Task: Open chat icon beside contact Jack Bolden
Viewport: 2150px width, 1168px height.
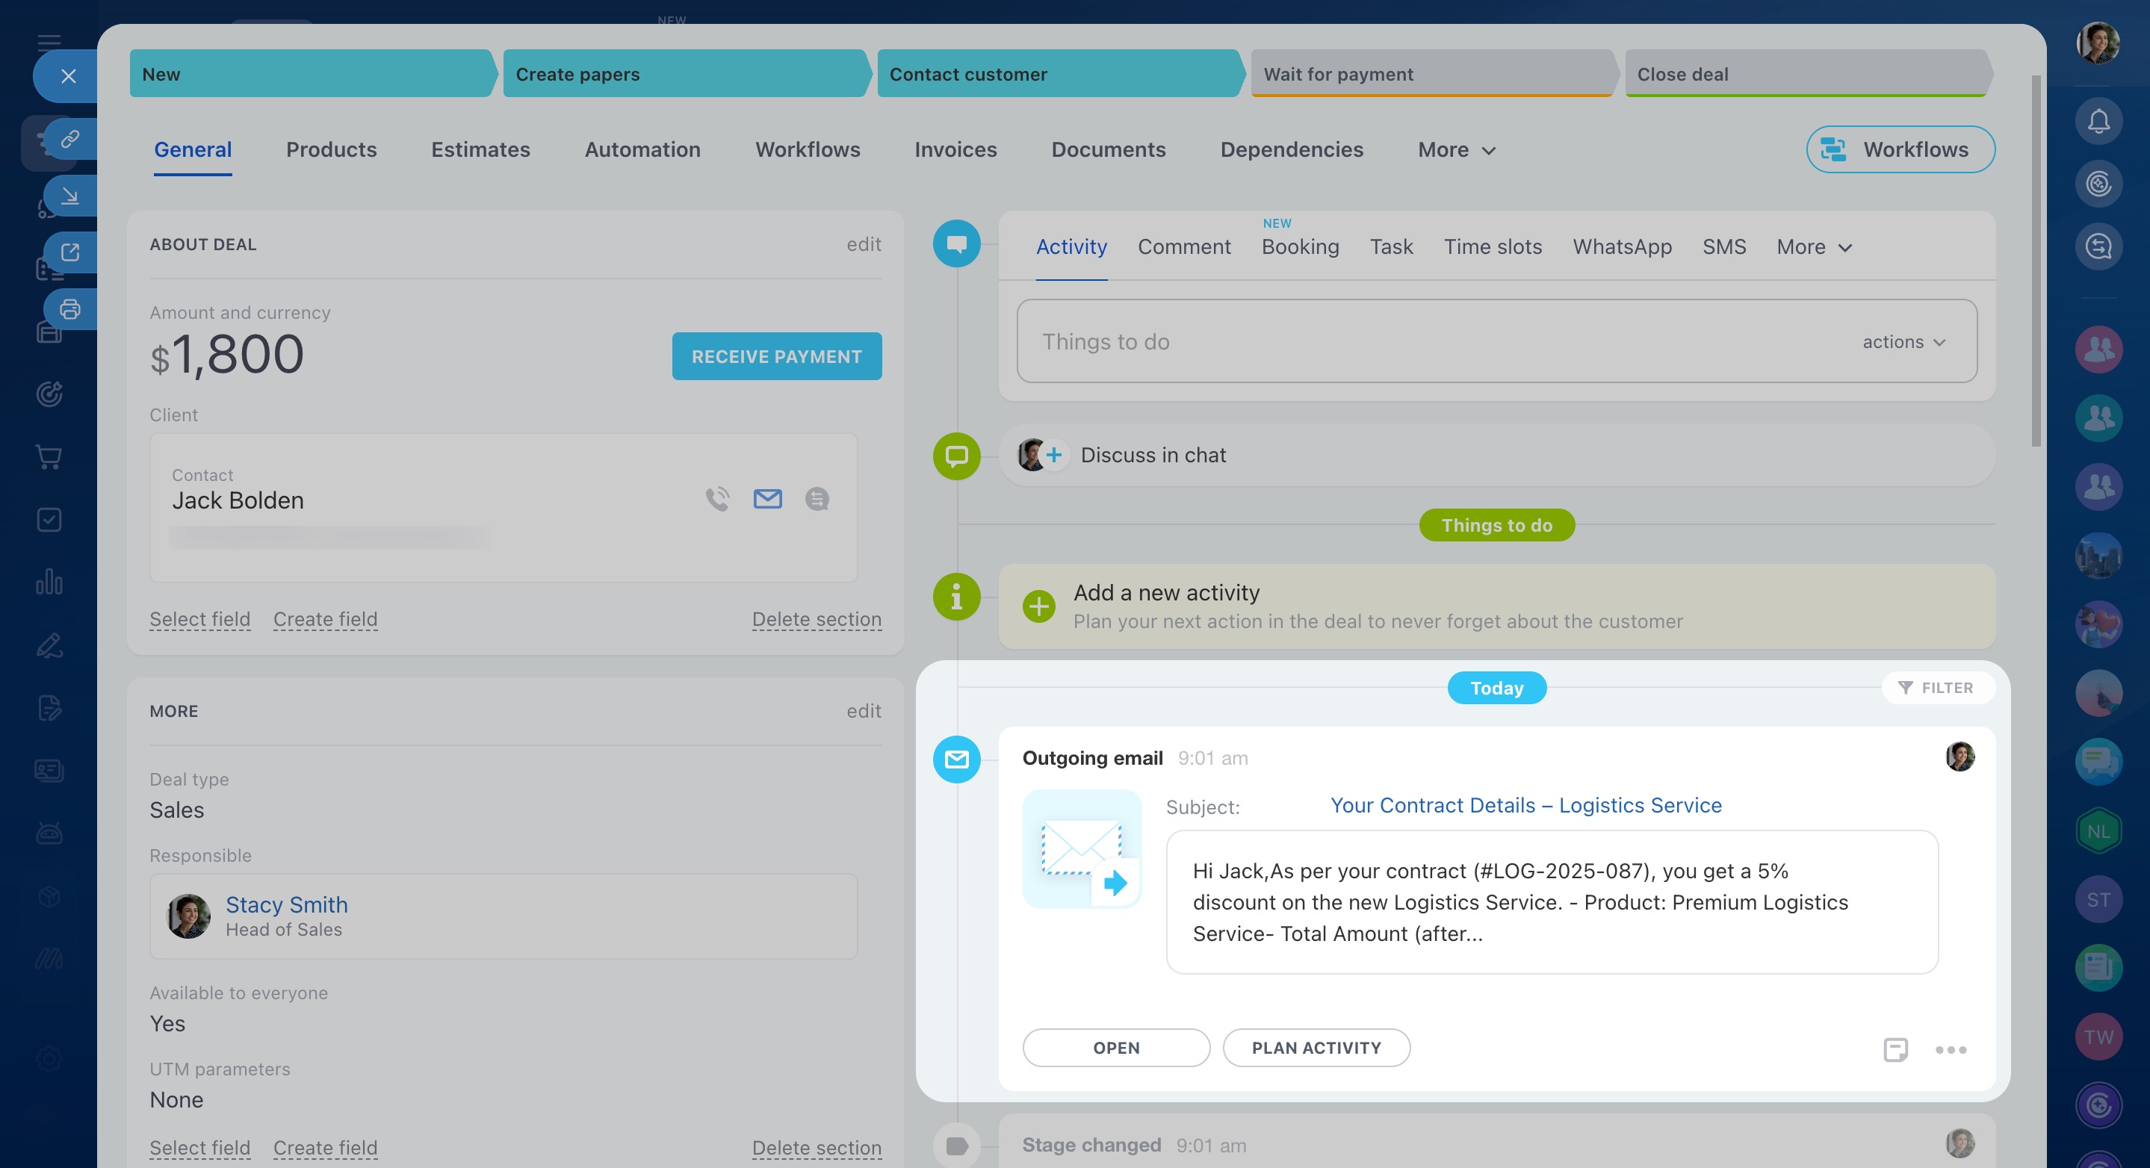Action: pos(817,499)
